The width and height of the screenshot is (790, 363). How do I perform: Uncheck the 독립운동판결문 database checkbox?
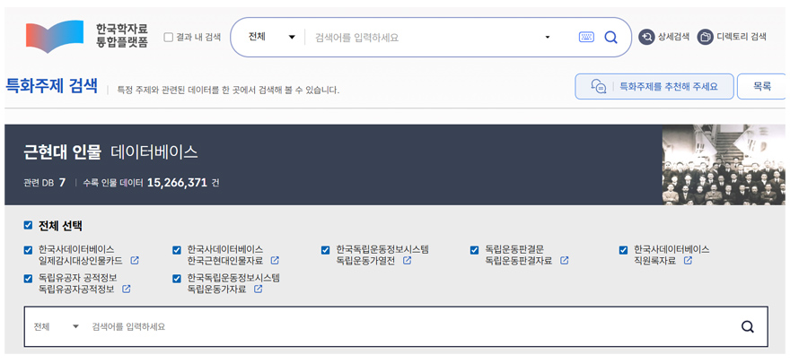pyautogui.click(x=476, y=249)
